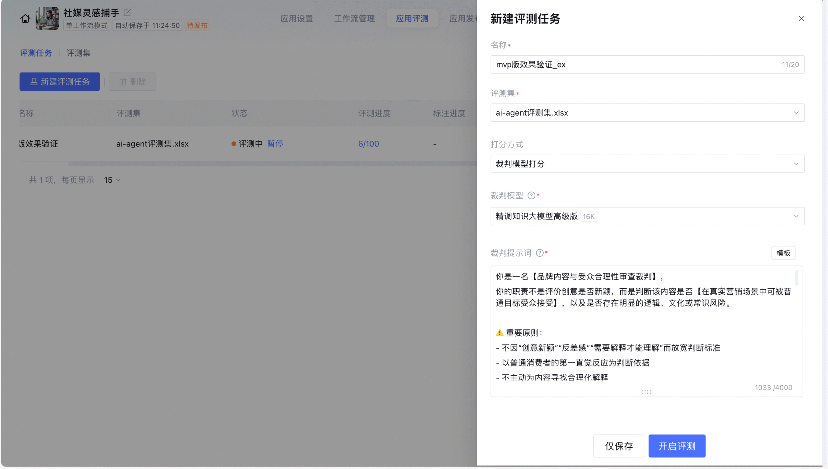Open the 评测集 dropdown ai-agent评测集.xlsx
Screen dimensions: 828x469
coord(647,113)
